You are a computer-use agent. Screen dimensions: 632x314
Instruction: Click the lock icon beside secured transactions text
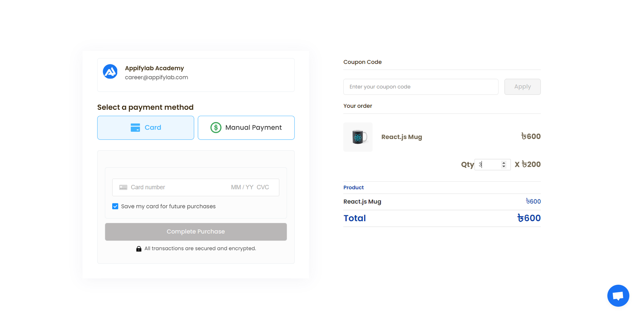click(139, 249)
